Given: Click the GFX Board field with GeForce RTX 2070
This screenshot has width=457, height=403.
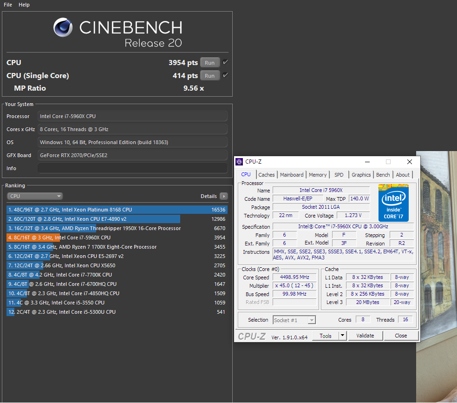Looking at the screenshot, I should click(132, 155).
